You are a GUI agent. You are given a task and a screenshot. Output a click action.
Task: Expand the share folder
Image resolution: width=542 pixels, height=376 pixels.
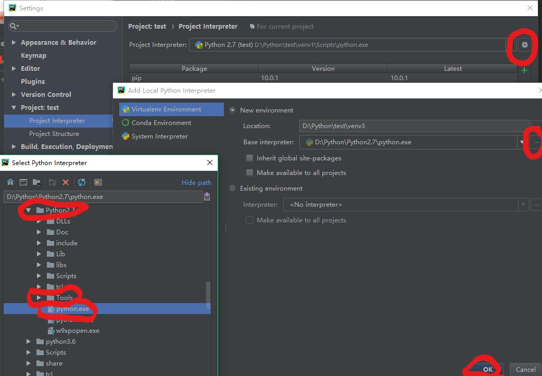coord(28,363)
